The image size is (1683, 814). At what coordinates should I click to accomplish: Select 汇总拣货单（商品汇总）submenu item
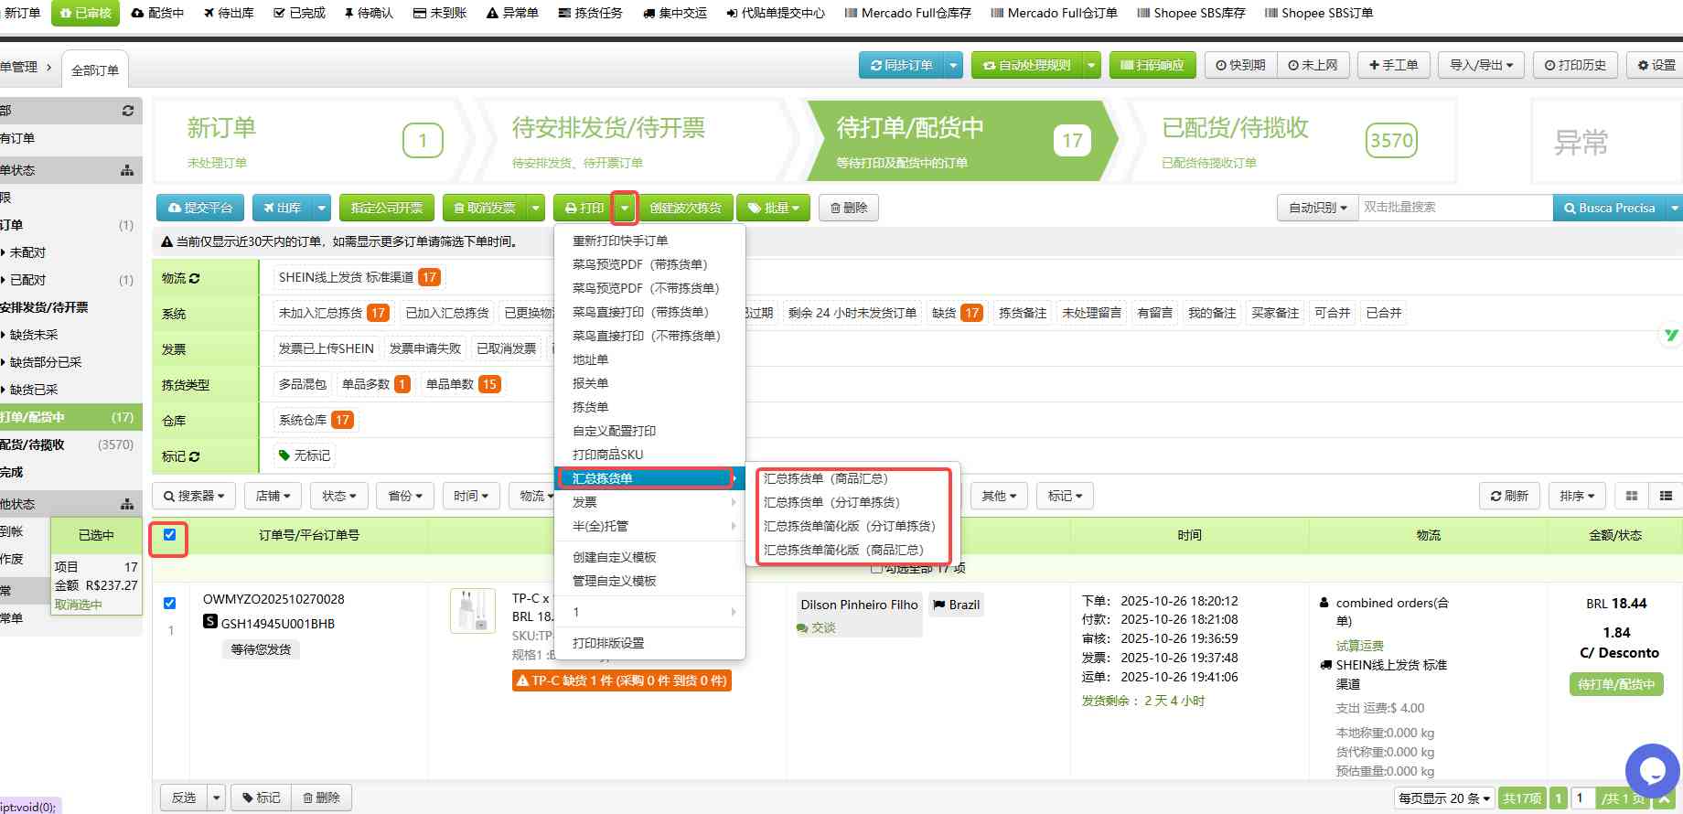825,478
